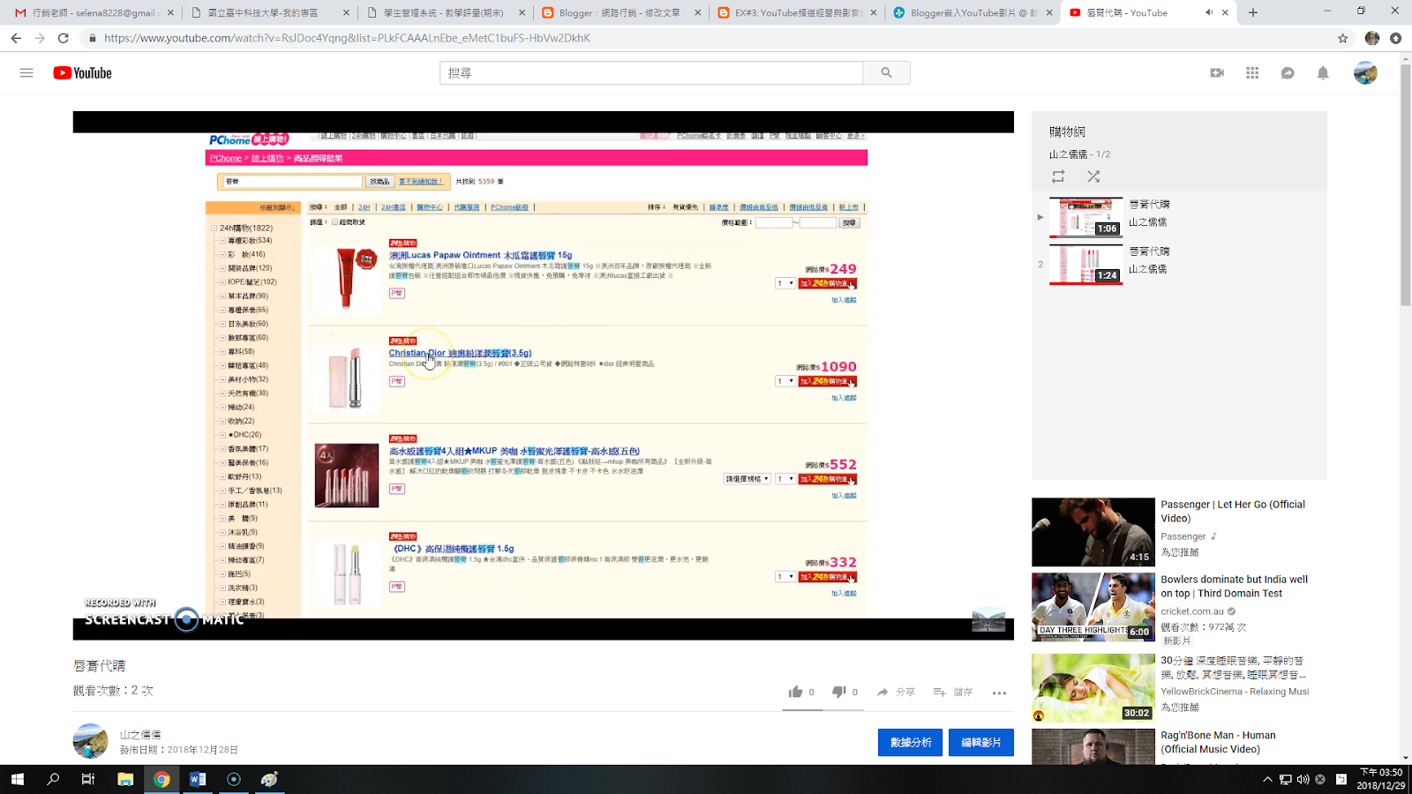Show hidden tray icons chevron
Image resolution: width=1412 pixels, height=794 pixels.
1267,779
